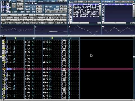Show the About screen
Viewport: 135px width, 101px height.
tap(9, 20)
